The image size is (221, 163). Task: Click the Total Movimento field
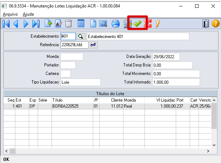[x=176, y=74]
